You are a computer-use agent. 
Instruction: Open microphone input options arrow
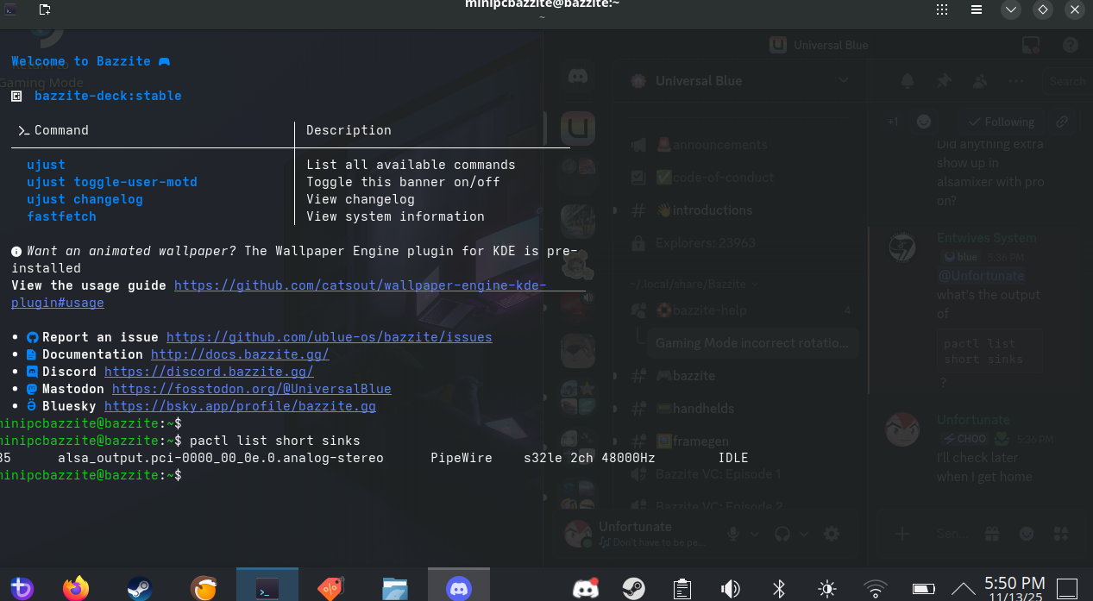pyautogui.click(x=754, y=534)
